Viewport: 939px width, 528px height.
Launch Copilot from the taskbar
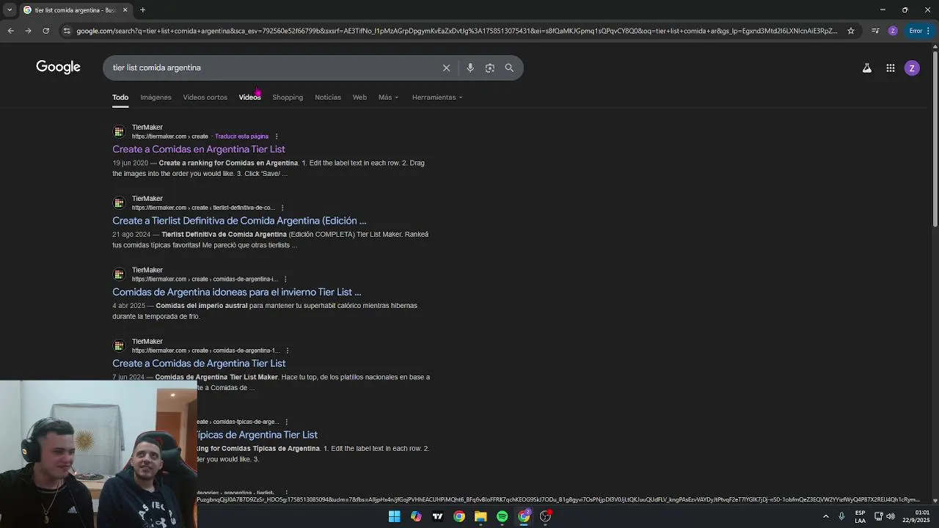pyautogui.click(x=416, y=516)
